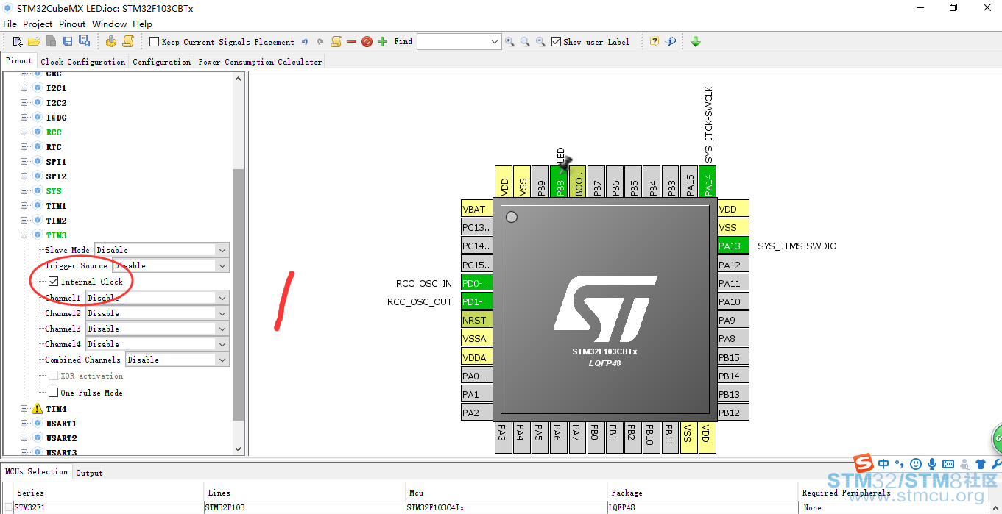Click pin PA13 on the chip
This screenshot has width=1002, height=514.
click(733, 246)
